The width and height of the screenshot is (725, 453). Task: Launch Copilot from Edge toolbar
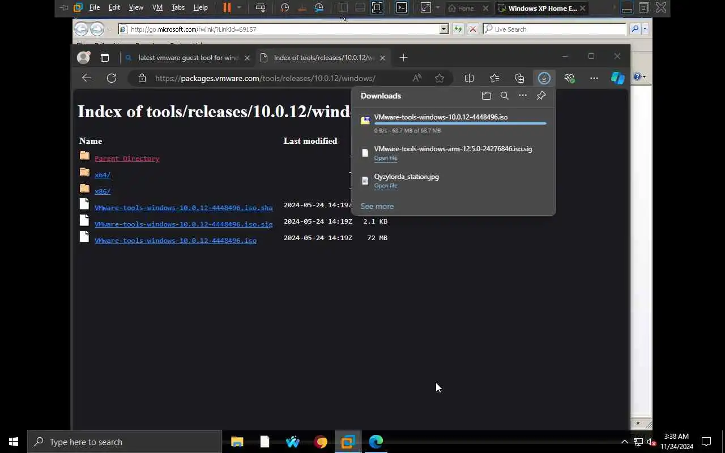tap(618, 78)
